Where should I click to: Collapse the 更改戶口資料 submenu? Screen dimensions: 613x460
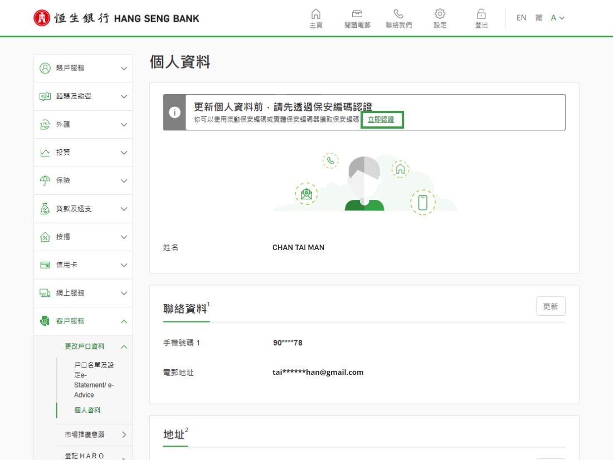(x=124, y=346)
